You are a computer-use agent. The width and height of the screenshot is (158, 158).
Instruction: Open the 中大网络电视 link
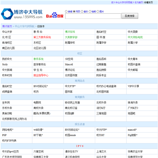[135, 37]
